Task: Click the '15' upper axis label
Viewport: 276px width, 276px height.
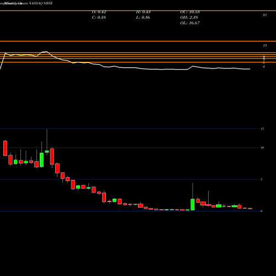Action: pos(264,45)
